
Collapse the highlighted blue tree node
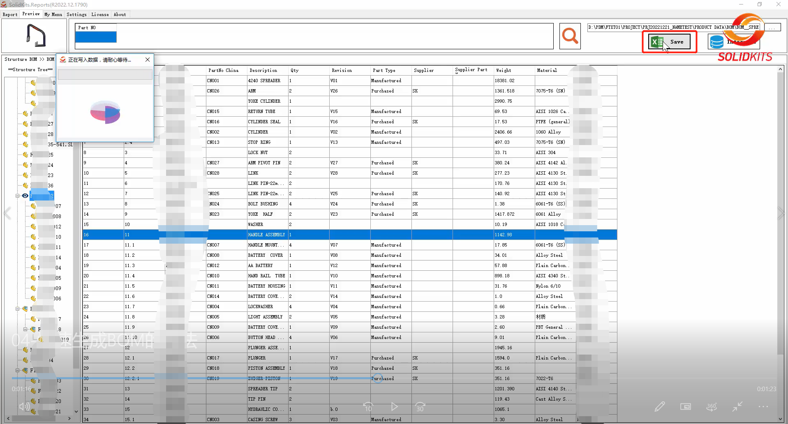[x=18, y=196]
